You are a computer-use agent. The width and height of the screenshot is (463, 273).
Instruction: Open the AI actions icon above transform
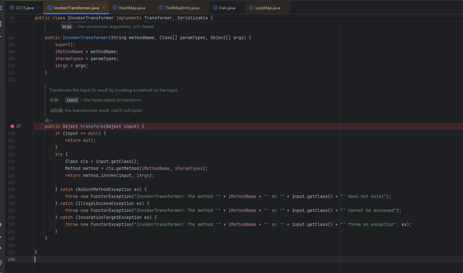click(x=47, y=120)
